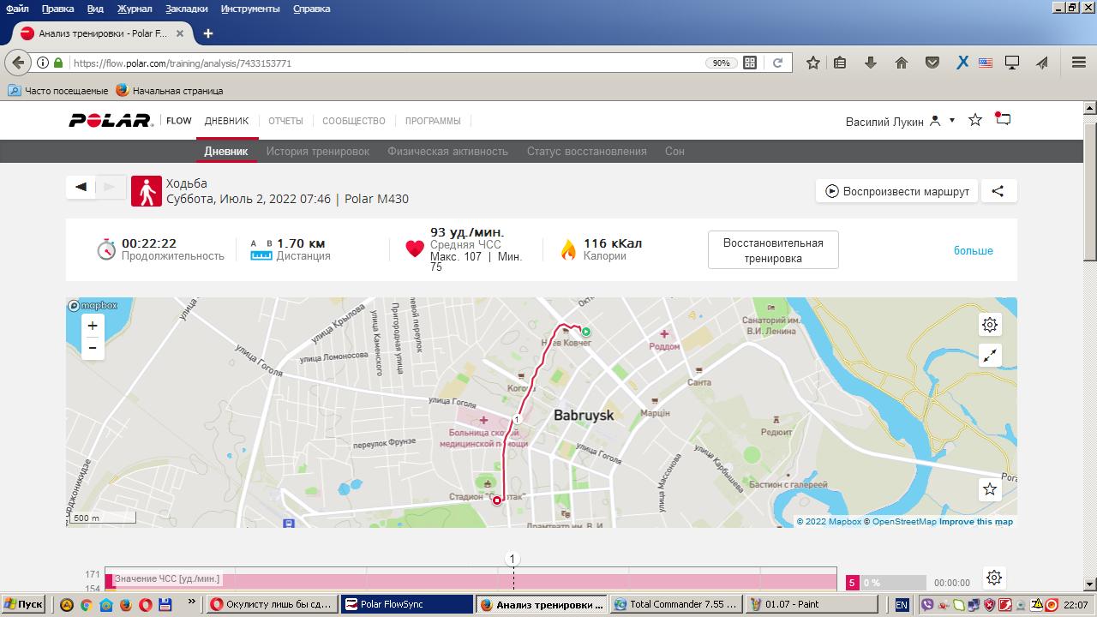
Task: Open the Журнал menu
Action: coord(134,9)
